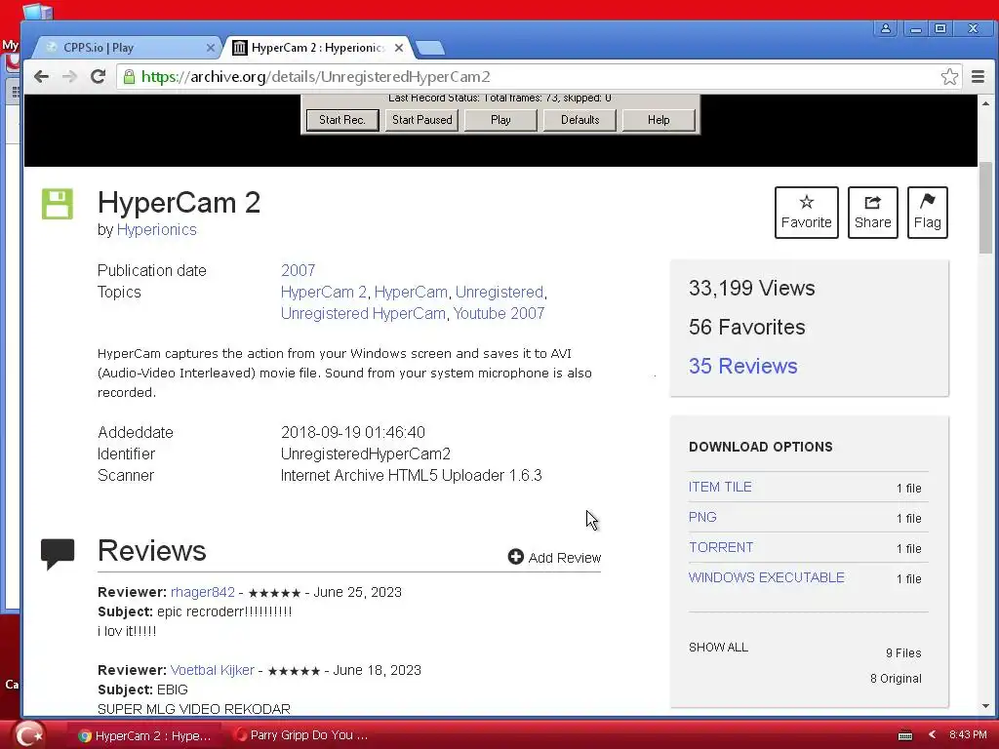Click the 2018-09-19 01:46:40 added date
This screenshot has width=999, height=749.
coord(353,432)
